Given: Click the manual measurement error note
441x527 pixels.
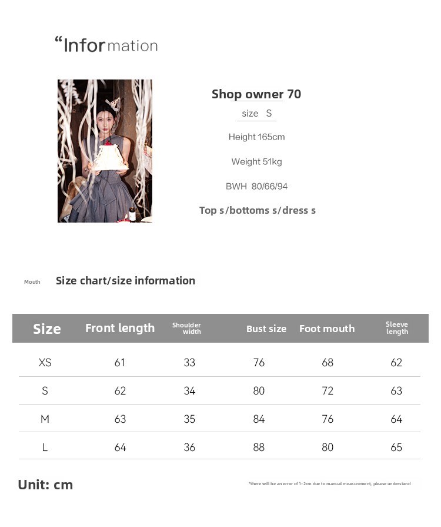Looking at the screenshot, I should (x=329, y=484).
